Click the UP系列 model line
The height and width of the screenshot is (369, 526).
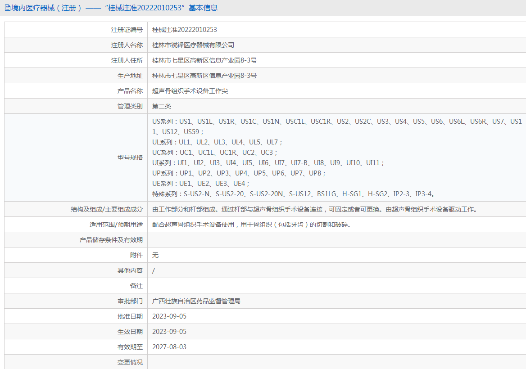tap(239, 173)
